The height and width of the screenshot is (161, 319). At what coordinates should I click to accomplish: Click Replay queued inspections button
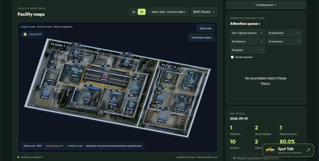256,158
